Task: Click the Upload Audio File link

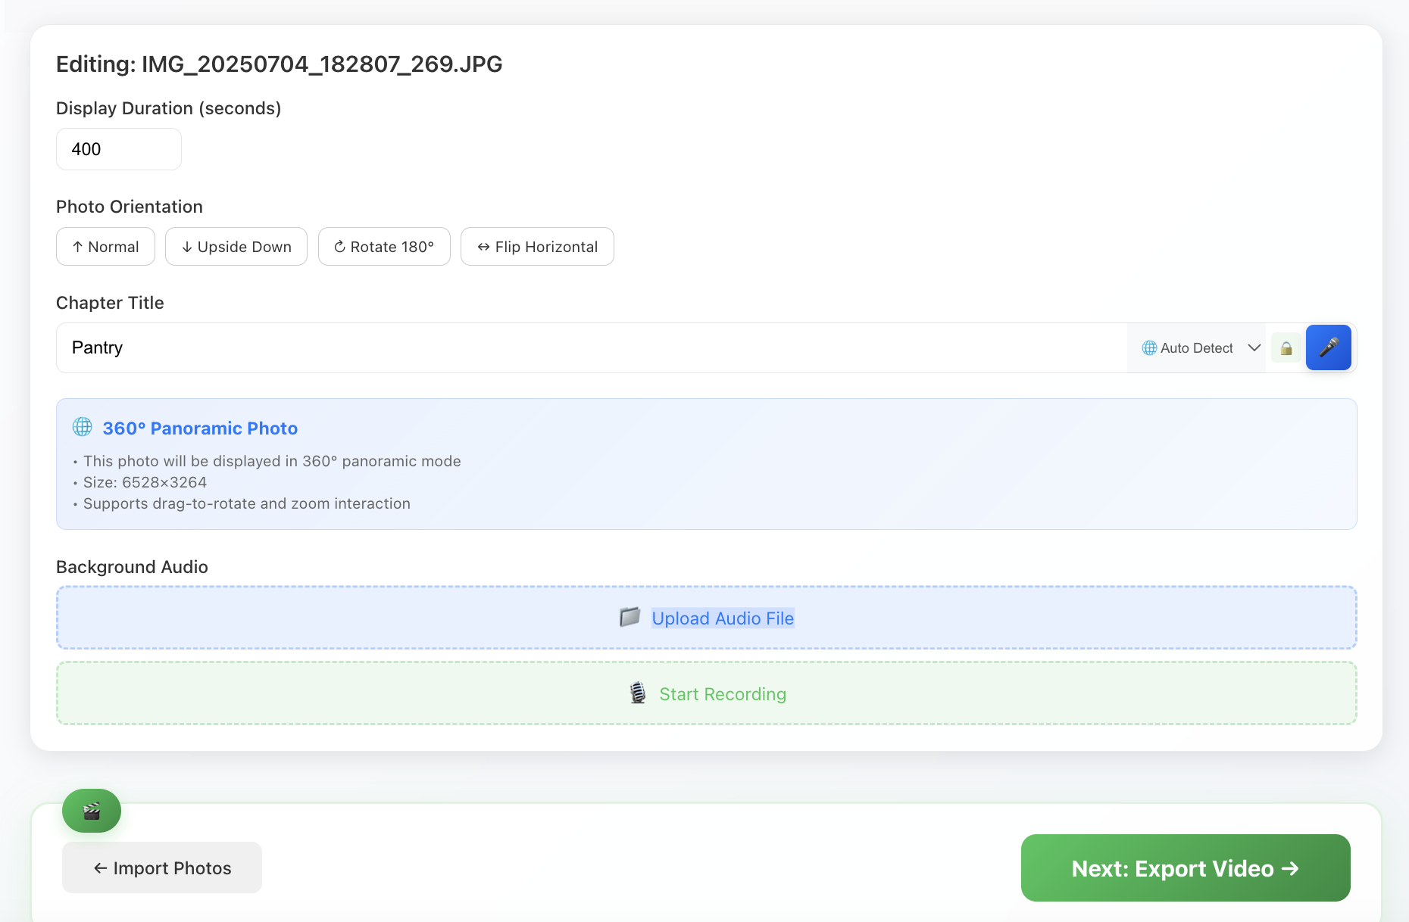Action: [x=723, y=618]
